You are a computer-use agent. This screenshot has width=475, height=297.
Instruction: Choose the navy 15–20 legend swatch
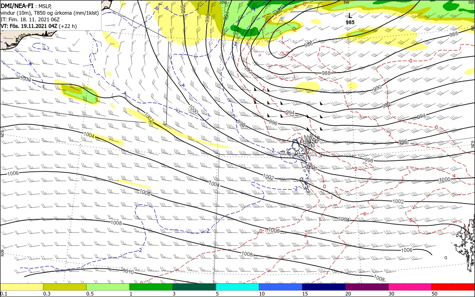pos(324,287)
